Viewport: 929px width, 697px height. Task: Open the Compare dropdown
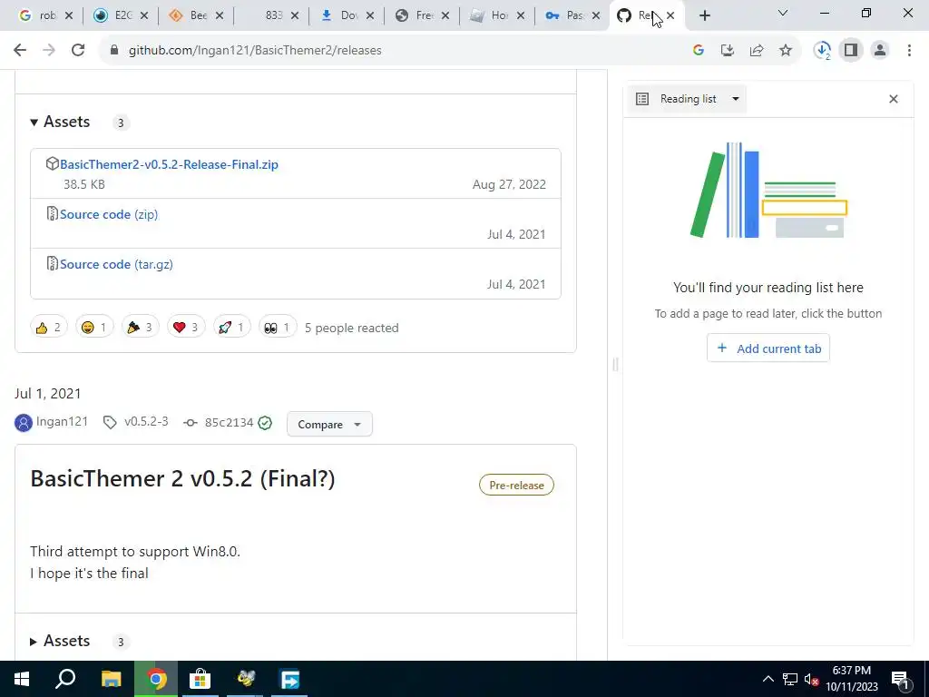(x=329, y=425)
